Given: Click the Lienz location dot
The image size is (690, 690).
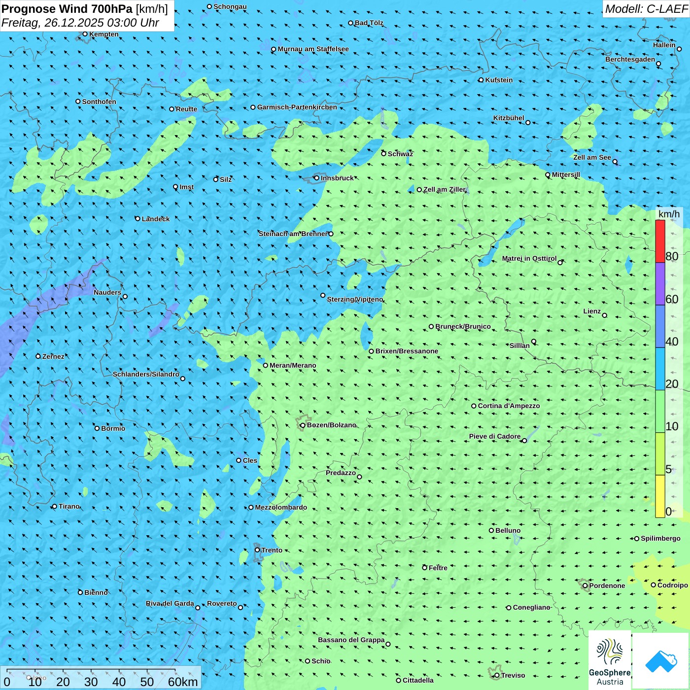Looking at the screenshot, I should [x=605, y=315].
